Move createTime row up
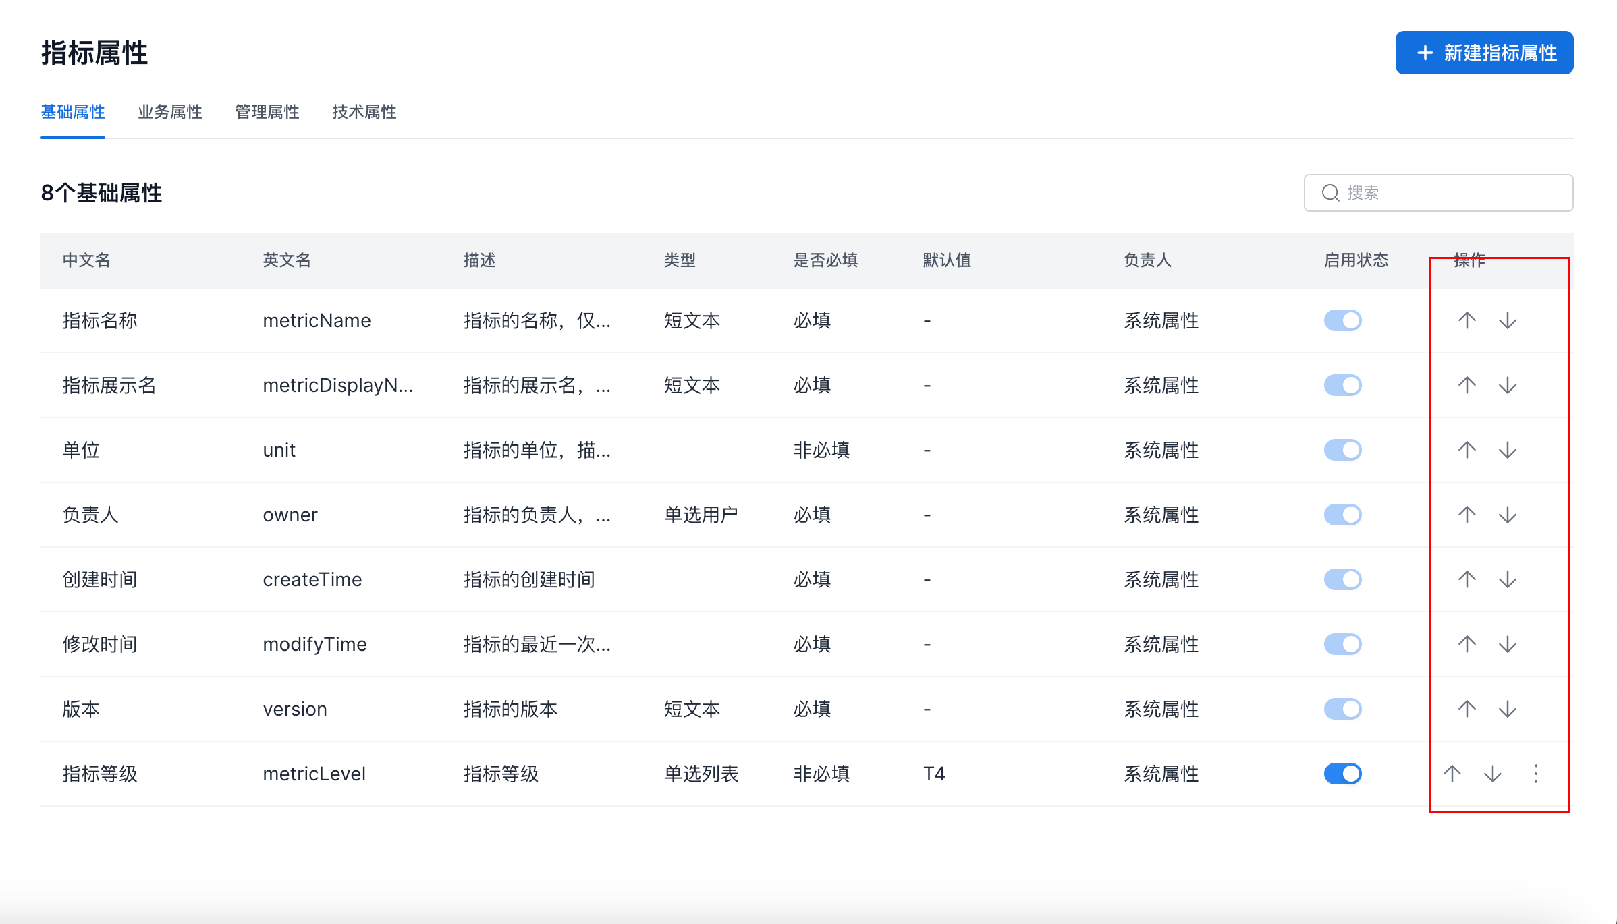The width and height of the screenshot is (1617, 924). pos(1467,579)
